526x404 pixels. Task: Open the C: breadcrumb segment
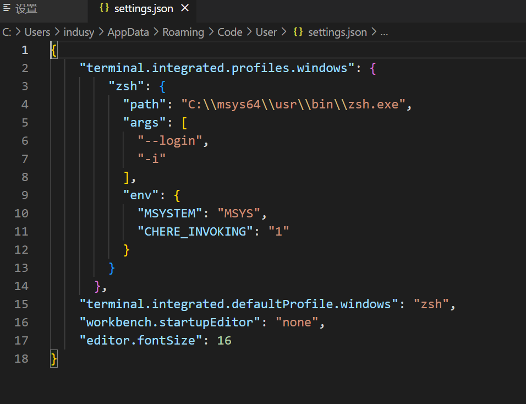(7, 32)
